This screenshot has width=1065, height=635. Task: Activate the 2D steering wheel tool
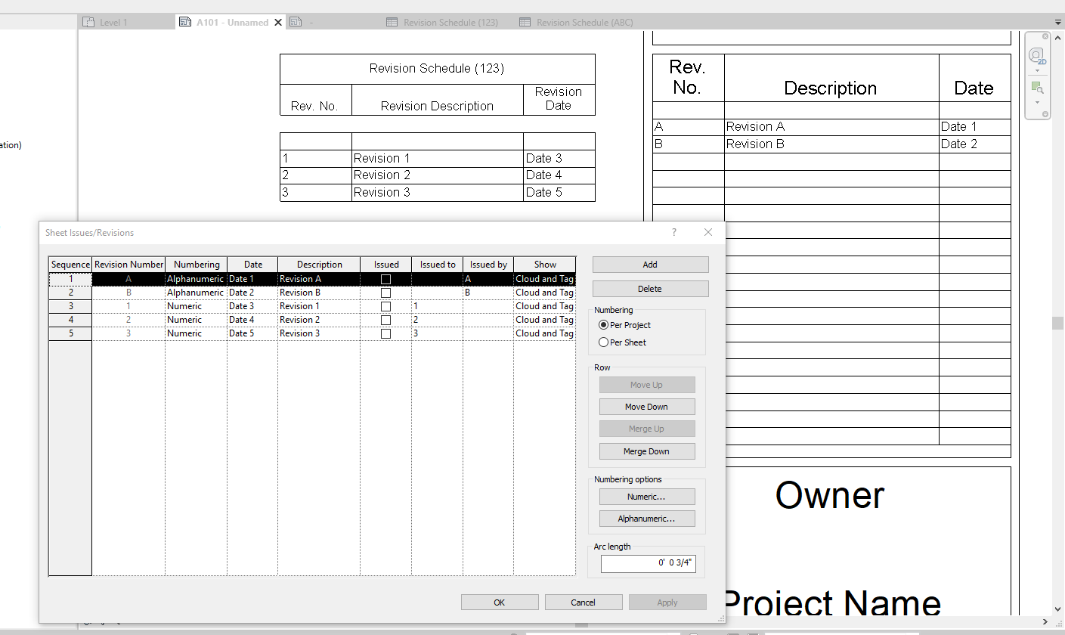[x=1037, y=55]
